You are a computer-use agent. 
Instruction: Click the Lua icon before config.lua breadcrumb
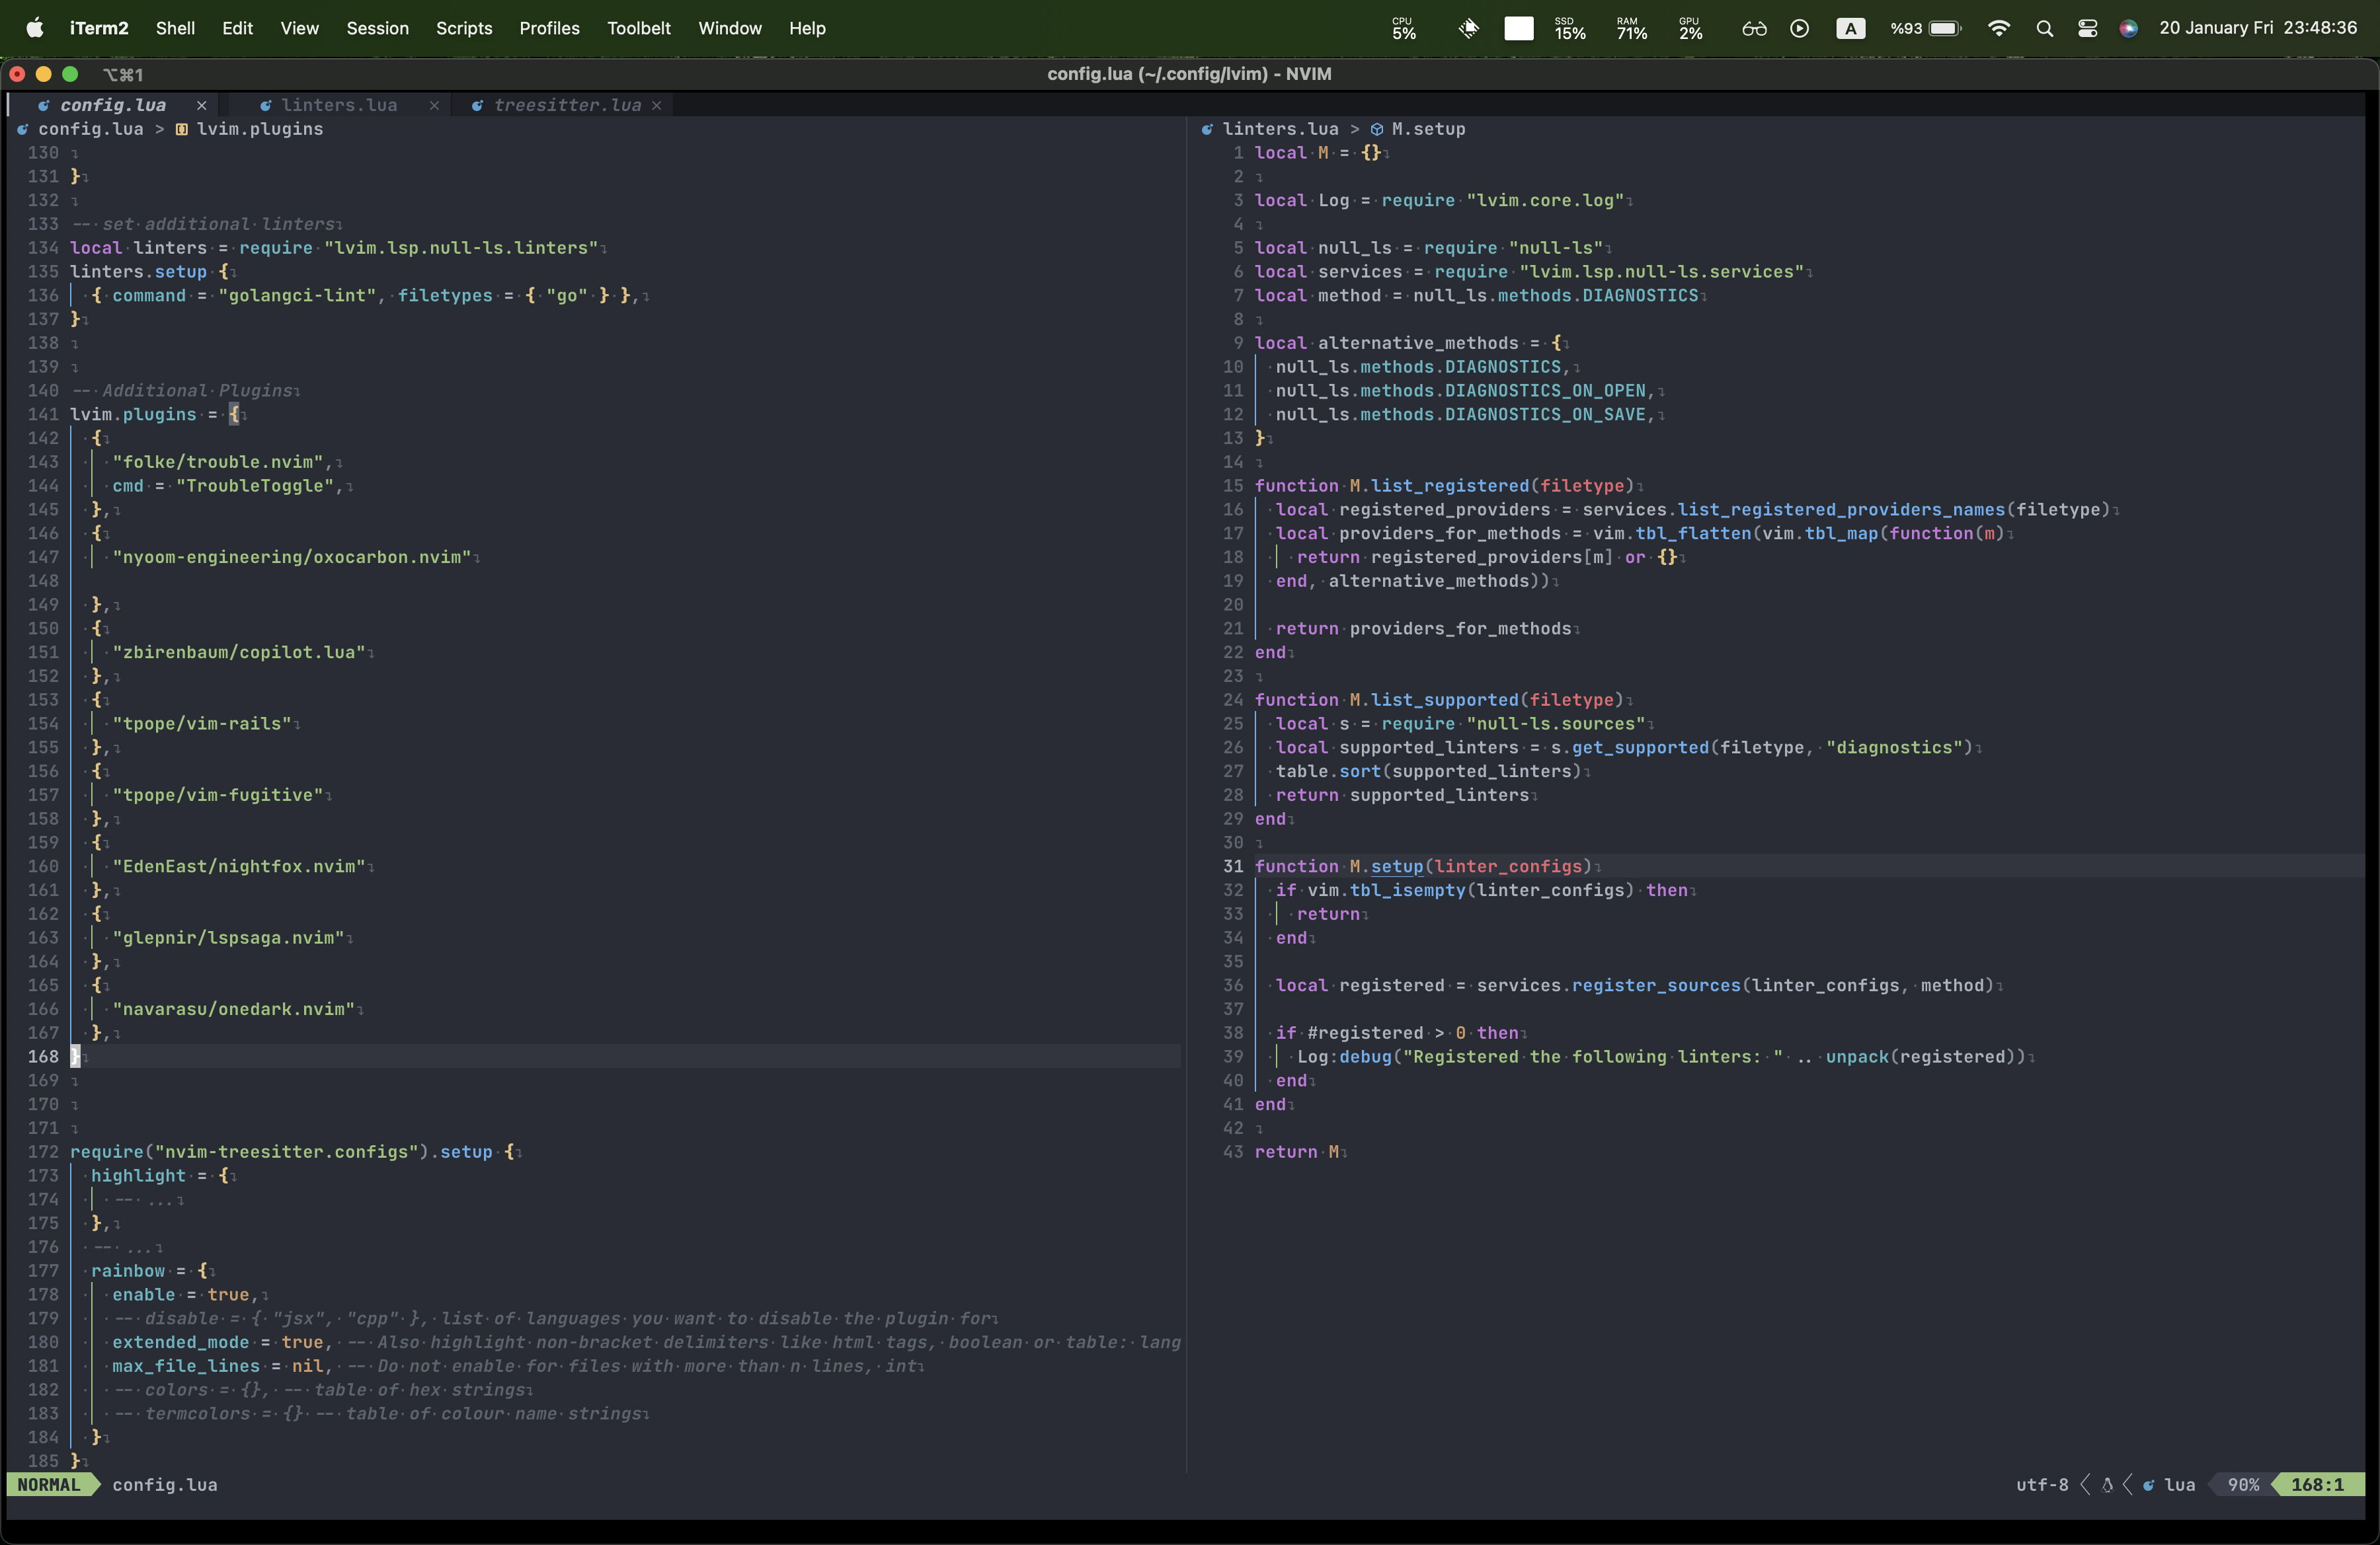coord(23,129)
